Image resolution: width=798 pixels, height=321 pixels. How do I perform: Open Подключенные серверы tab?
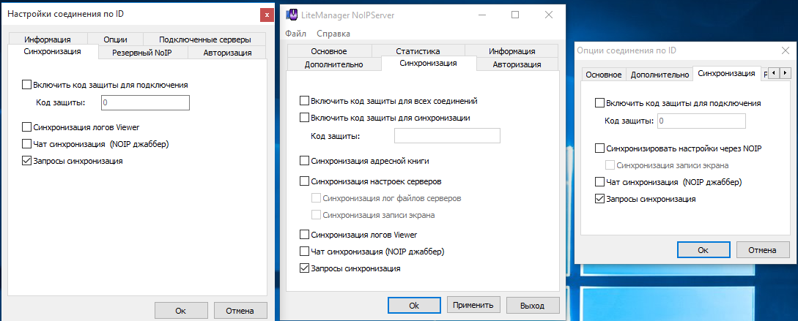[204, 39]
